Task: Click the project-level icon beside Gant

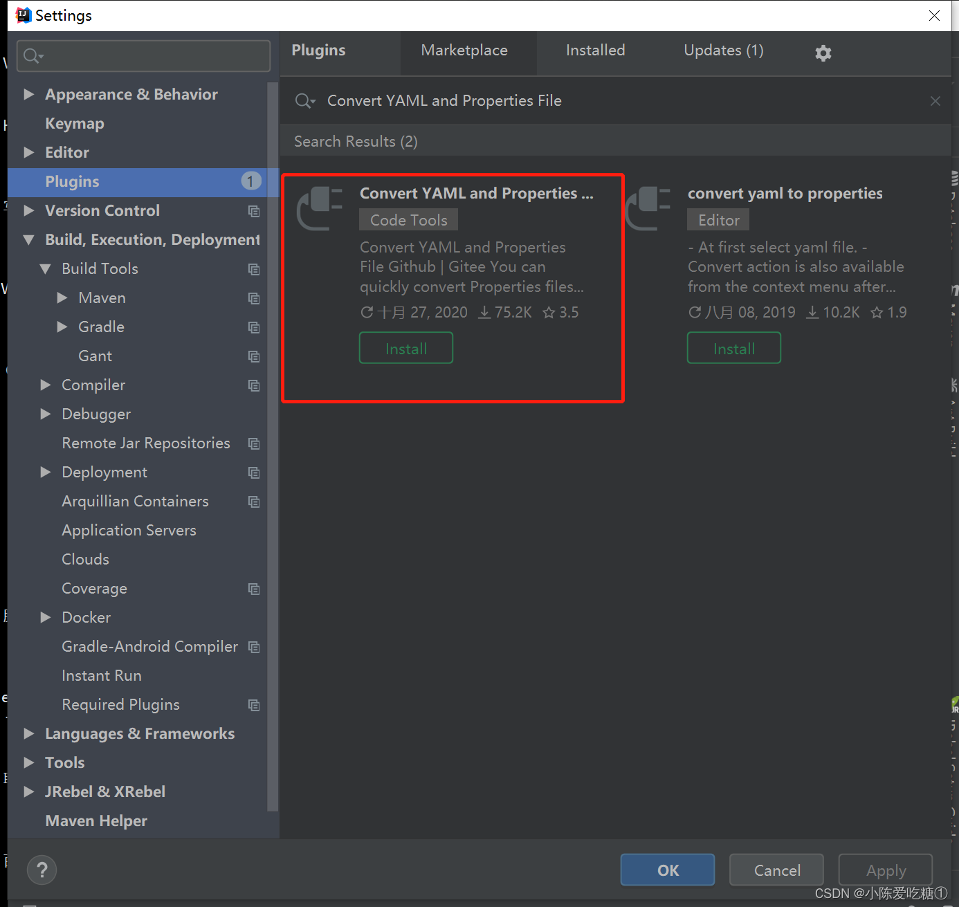Action: coord(254,356)
